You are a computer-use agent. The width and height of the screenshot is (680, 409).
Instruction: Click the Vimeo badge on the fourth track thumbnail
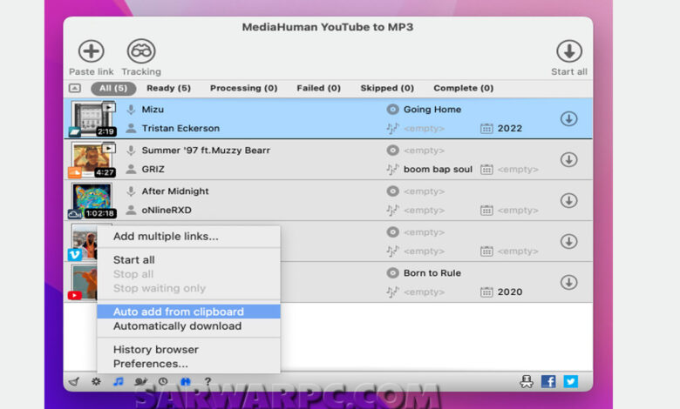pyautogui.click(x=75, y=255)
